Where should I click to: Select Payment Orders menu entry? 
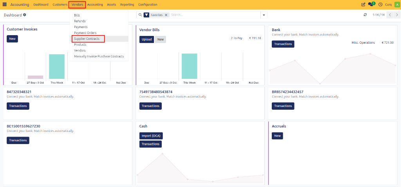click(99, 33)
